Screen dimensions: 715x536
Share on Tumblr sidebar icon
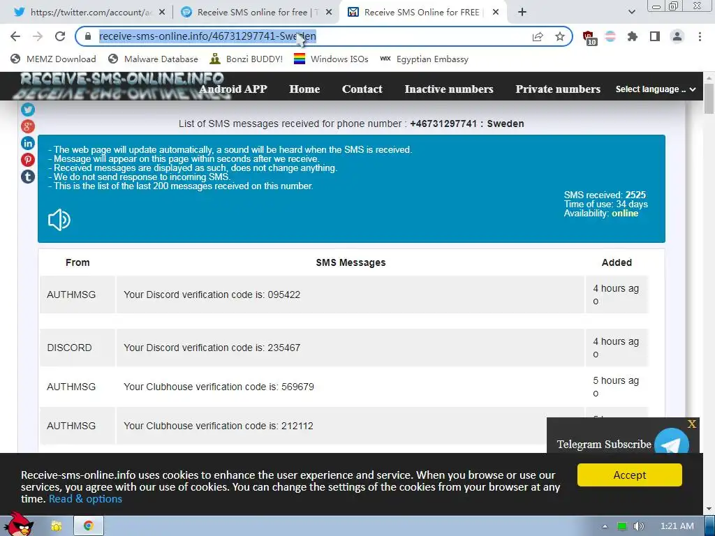click(28, 177)
